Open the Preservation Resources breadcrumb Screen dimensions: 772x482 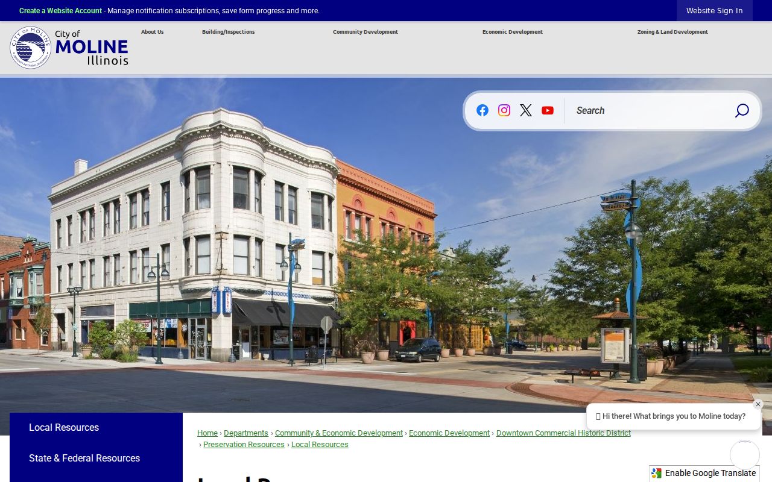(244, 445)
